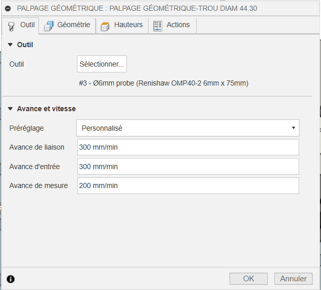
Task: Click the Avance d'entrée input field
Action: click(187, 167)
